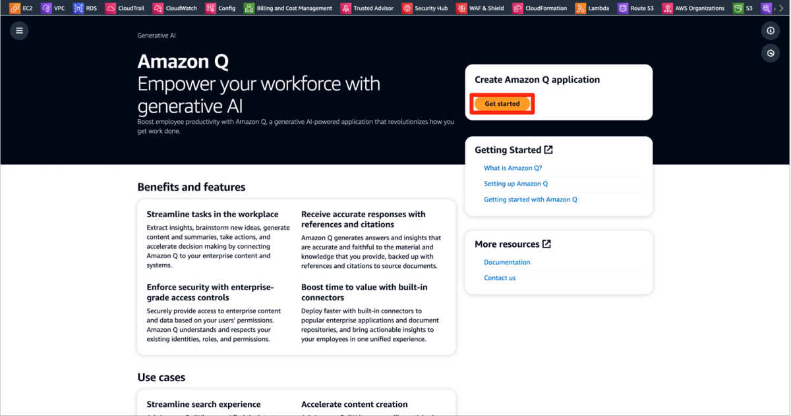
Task: Click Trusted Advisor label in favorites bar
Action: pos(373,9)
